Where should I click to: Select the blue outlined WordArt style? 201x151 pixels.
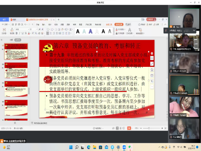pos(90,31)
